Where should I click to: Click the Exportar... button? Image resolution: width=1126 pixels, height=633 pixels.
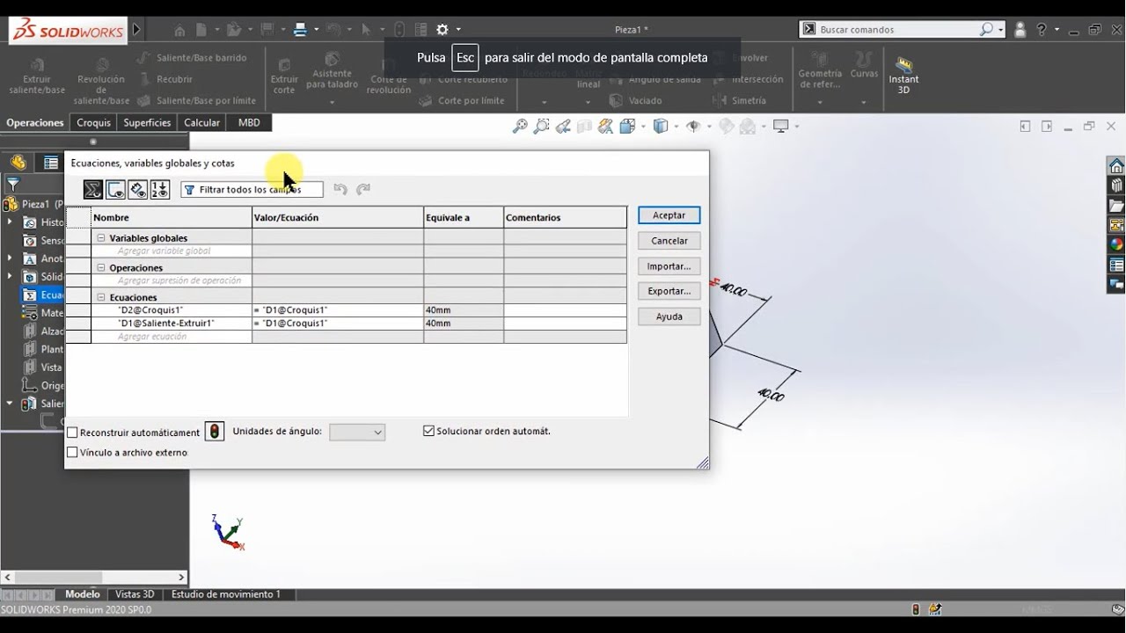(x=669, y=291)
